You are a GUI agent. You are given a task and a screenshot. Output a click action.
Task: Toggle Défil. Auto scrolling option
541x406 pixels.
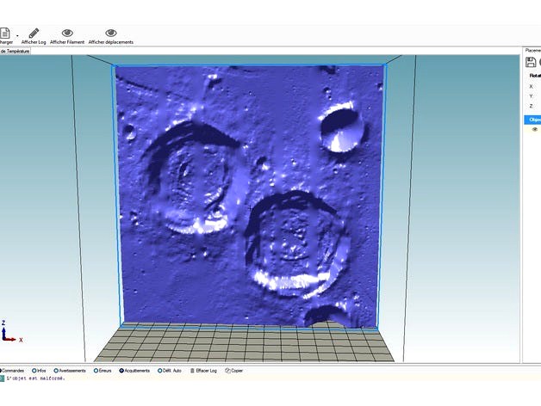pos(169,371)
